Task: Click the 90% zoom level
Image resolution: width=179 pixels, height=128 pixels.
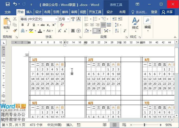Action: click(x=169, y=125)
